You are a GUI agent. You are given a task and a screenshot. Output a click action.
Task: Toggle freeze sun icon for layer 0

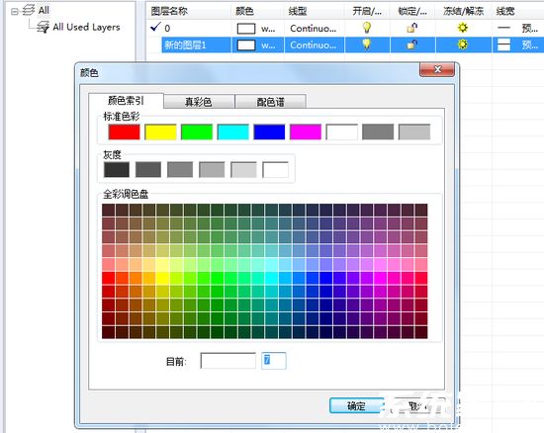[x=463, y=28]
